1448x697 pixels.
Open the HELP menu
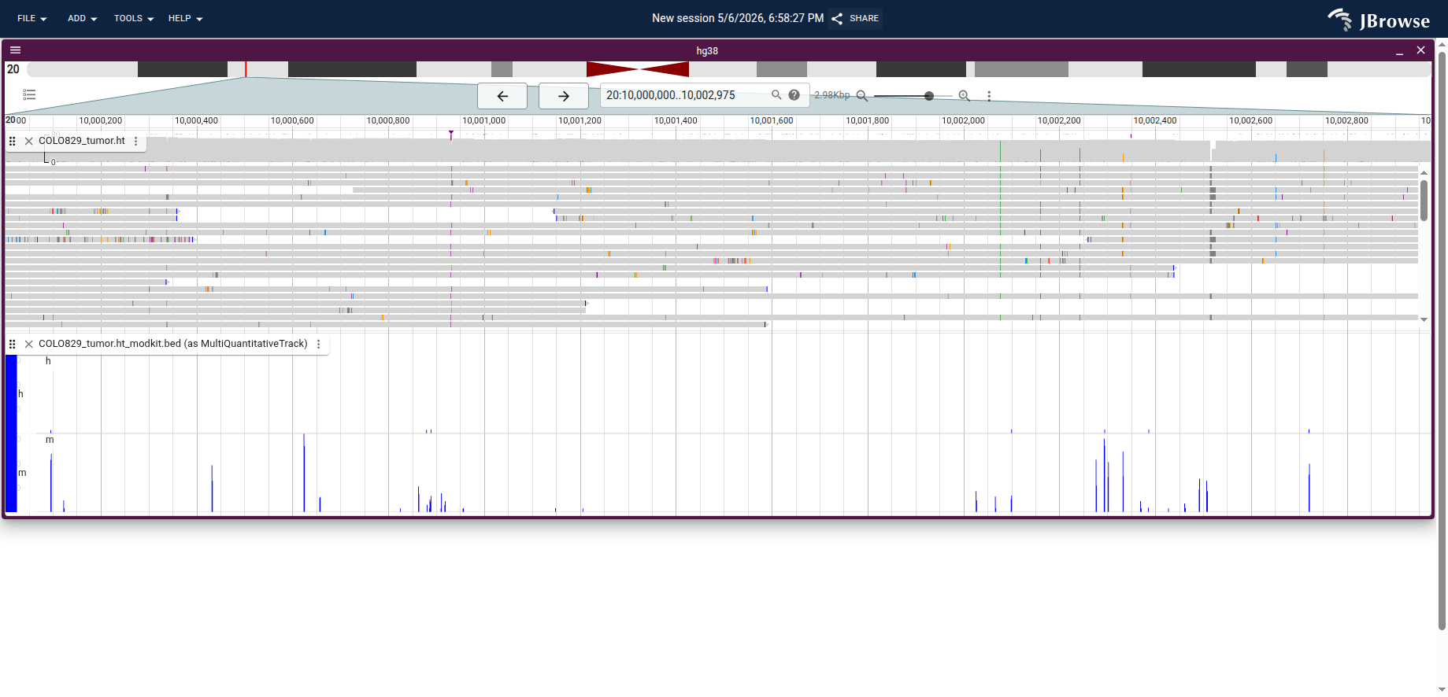coord(185,18)
